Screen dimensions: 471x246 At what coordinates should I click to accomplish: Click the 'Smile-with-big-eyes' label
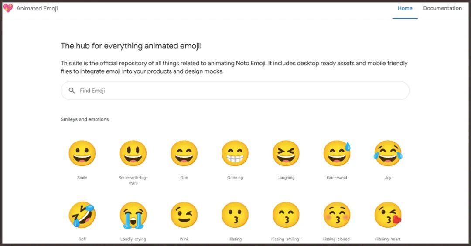pyautogui.click(x=133, y=180)
